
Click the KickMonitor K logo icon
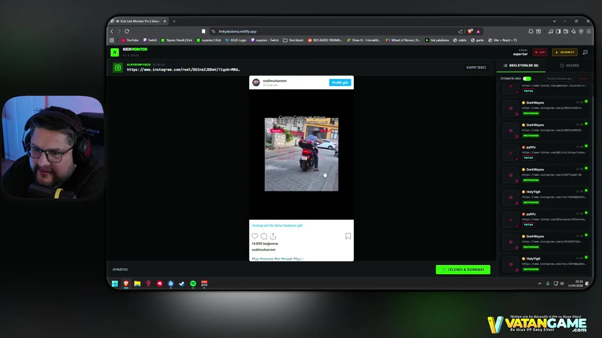tap(115, 53)
